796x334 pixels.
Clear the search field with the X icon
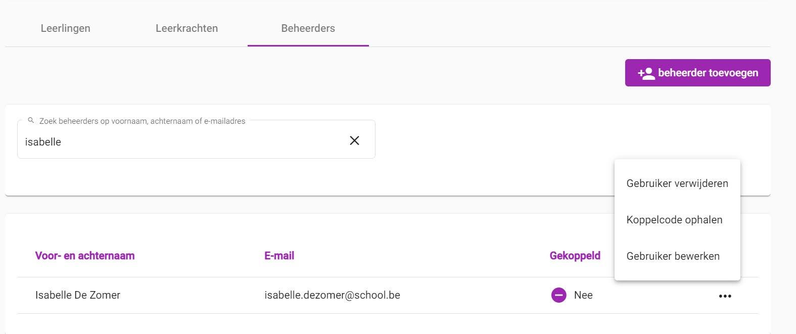click(x=354, y=140)
